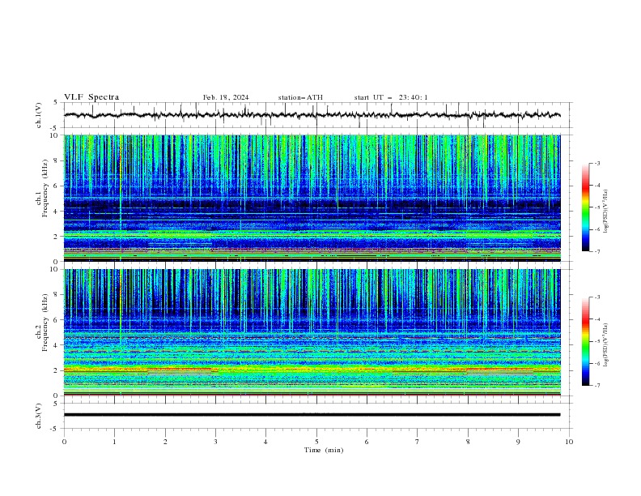Click the "station=ATH" label
The width and height of the screenshot is (641, 496).
tap(300, 97)
